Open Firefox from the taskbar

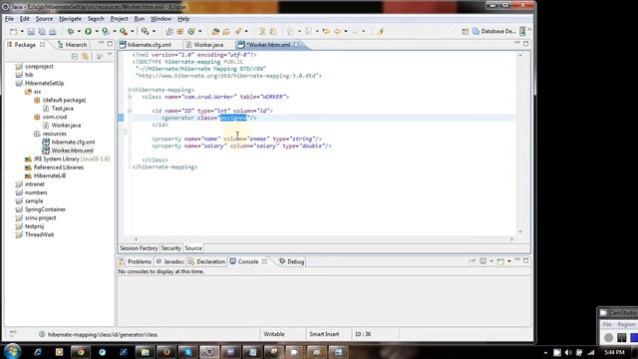coord(166,352)
